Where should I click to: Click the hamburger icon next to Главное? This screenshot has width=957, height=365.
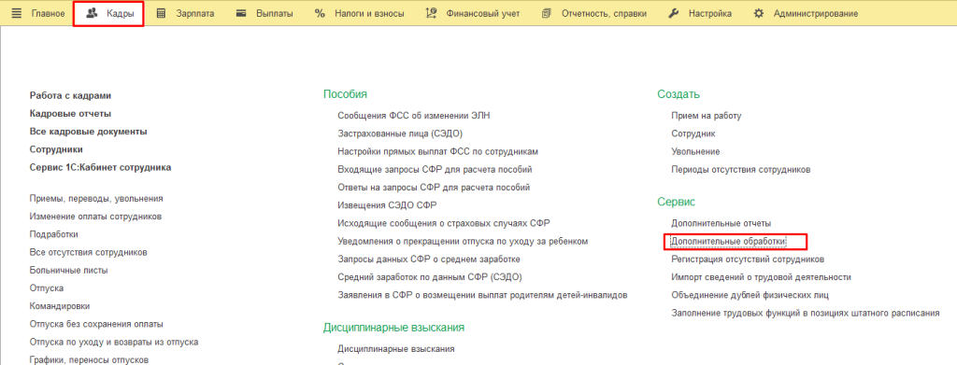[x=17, y=13]
